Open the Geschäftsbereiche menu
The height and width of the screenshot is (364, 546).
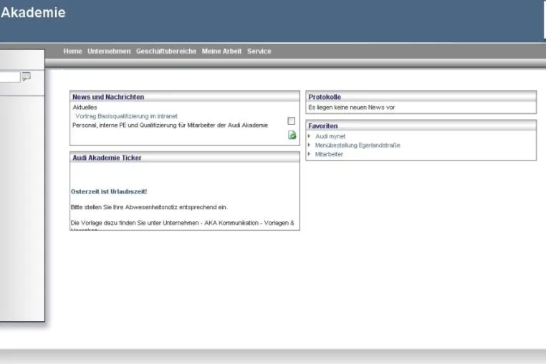(x=166, y=51)
